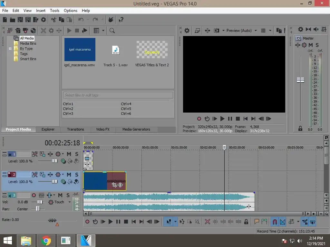Switch to the Explorer tab

48,129
